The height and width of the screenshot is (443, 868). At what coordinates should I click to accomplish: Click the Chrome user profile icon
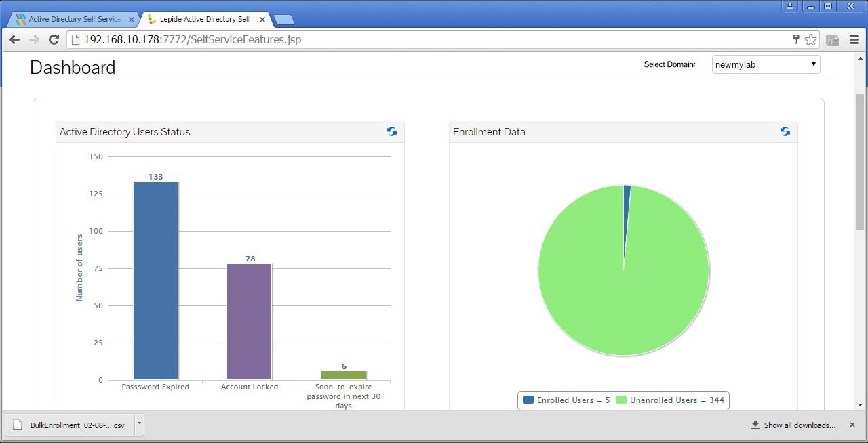pos(790,6)
